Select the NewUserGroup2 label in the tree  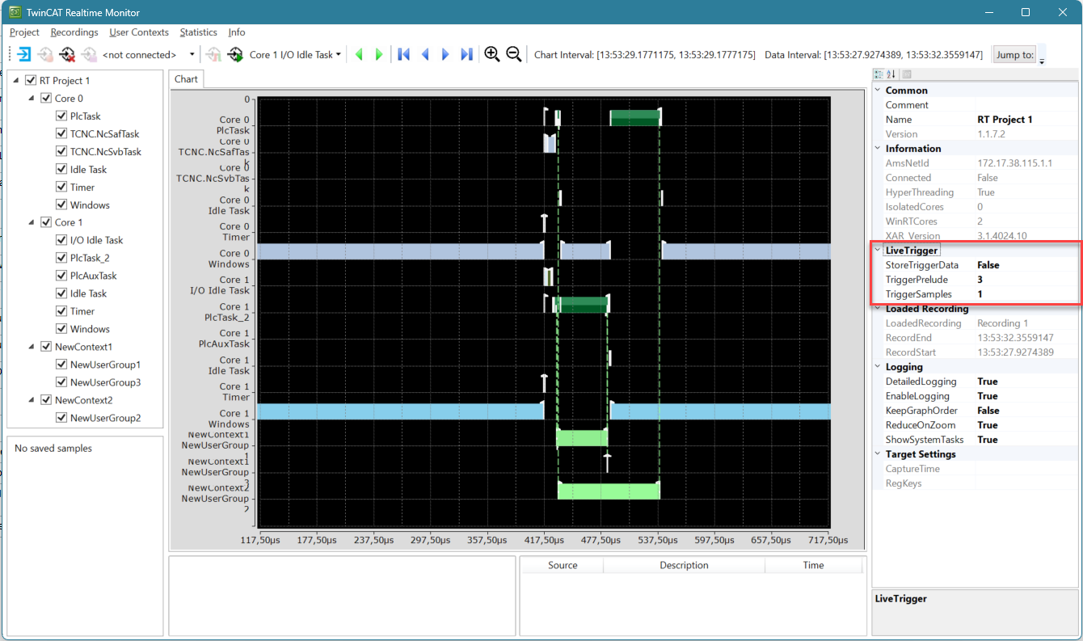coord(106,418)
